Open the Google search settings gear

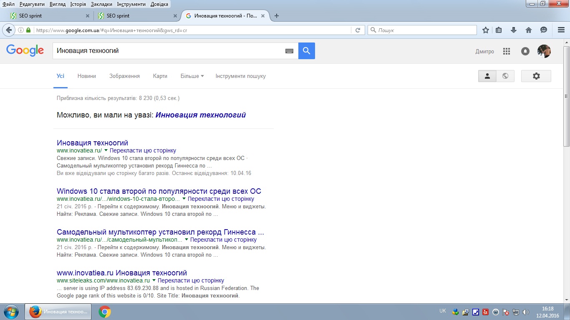536,76
